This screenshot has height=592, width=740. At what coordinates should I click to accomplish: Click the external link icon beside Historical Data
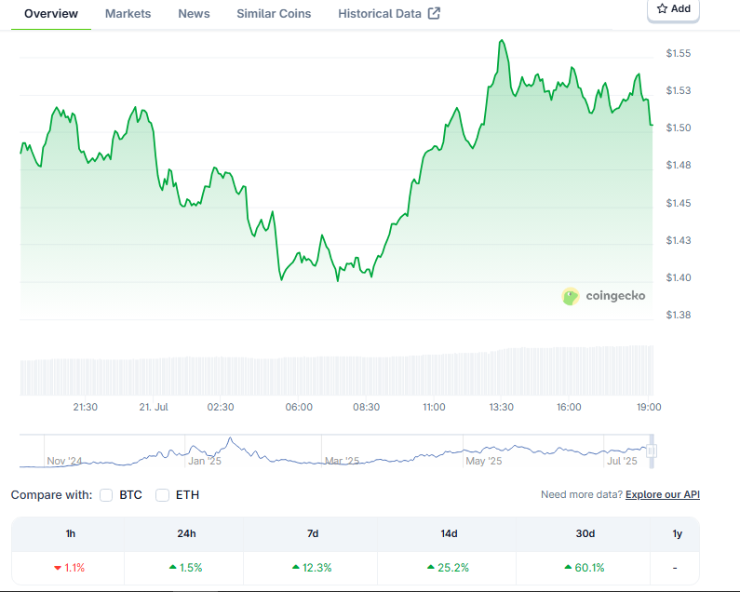(x=434, y=14)
